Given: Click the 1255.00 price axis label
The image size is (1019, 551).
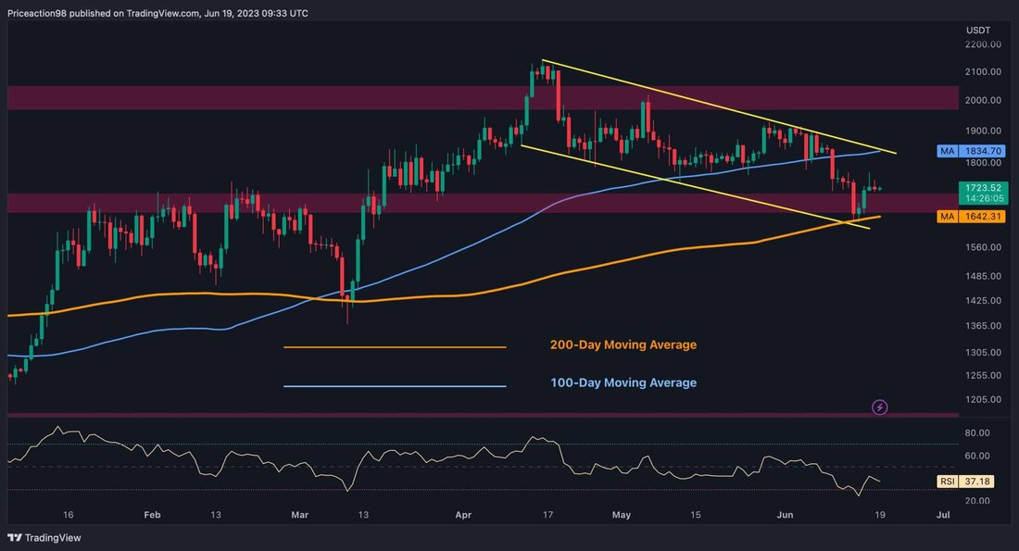Looking at the screenshot, I should tap(983, 375).
